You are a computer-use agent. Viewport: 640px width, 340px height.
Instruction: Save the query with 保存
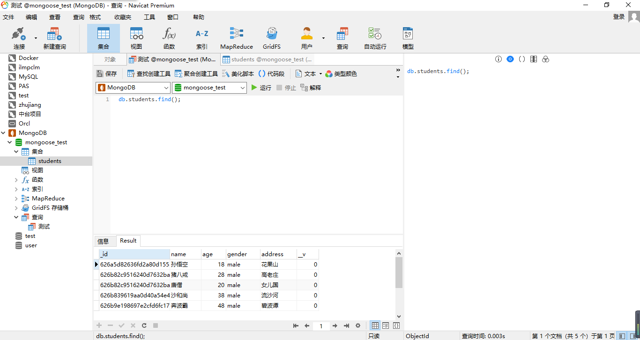tap(107, 74)
